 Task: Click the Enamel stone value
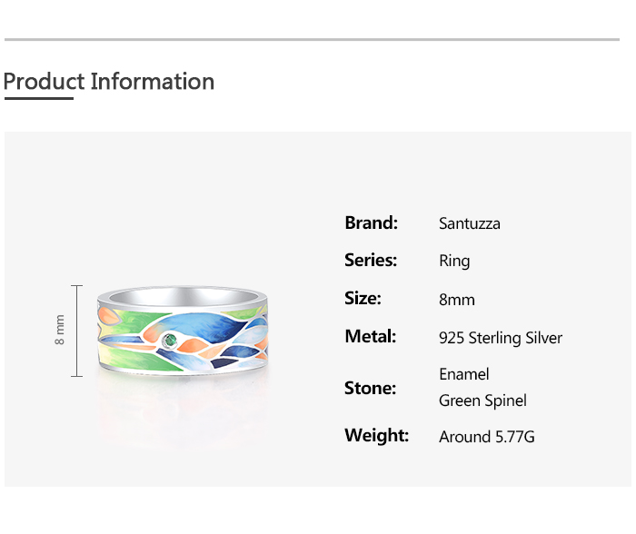pos(463,374)
